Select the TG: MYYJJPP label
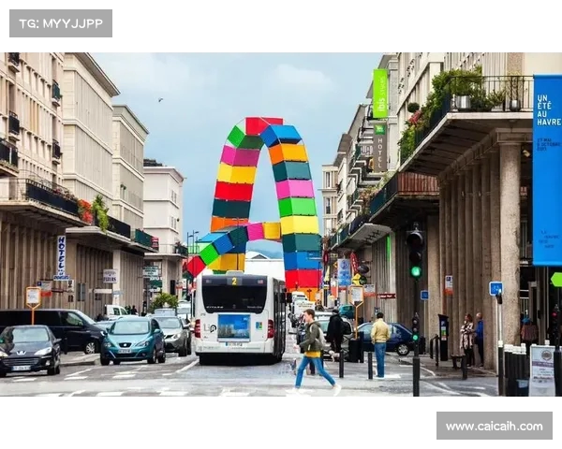Screen dimensions: 562x449 pos(61,23)
